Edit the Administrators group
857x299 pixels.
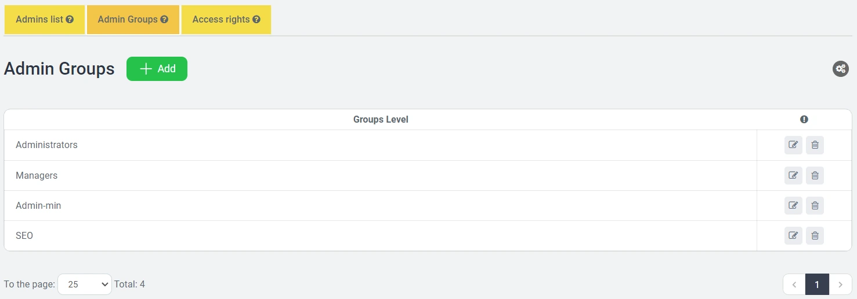coord(793,145)
